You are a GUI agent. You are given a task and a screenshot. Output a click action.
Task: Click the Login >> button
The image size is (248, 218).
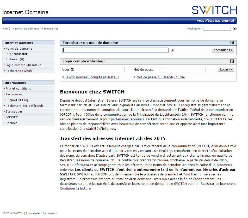tap(226, 69)
